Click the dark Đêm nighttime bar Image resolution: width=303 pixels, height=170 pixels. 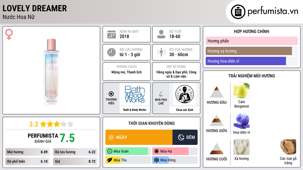185,137
